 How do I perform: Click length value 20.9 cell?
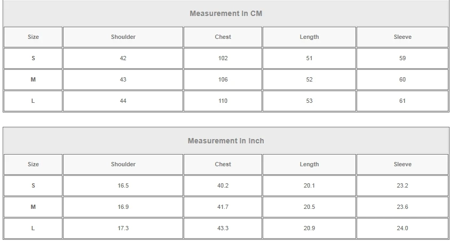[x=309, y=228]
